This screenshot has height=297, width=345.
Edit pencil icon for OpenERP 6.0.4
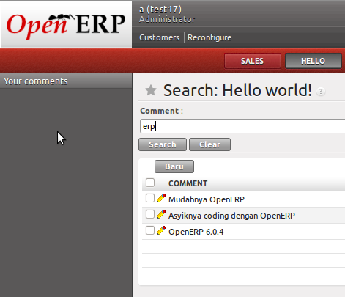pyautogui.click(x=161, y=230)
